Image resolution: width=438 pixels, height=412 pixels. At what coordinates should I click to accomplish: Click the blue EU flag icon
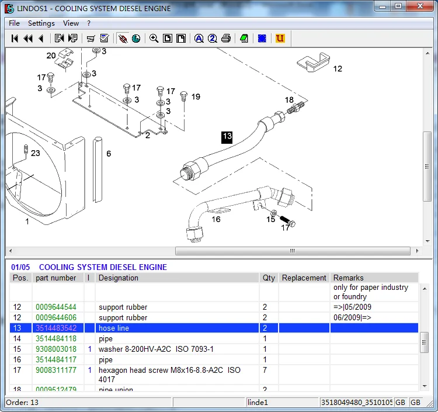coord(262,39)
